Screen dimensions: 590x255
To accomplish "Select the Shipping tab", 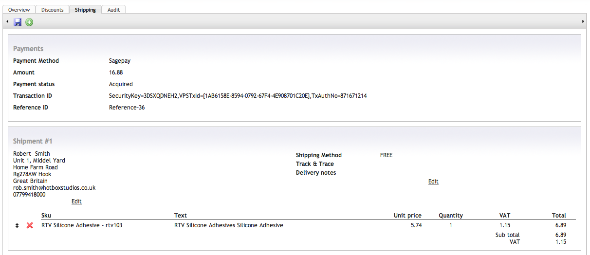I will [85, 10].
